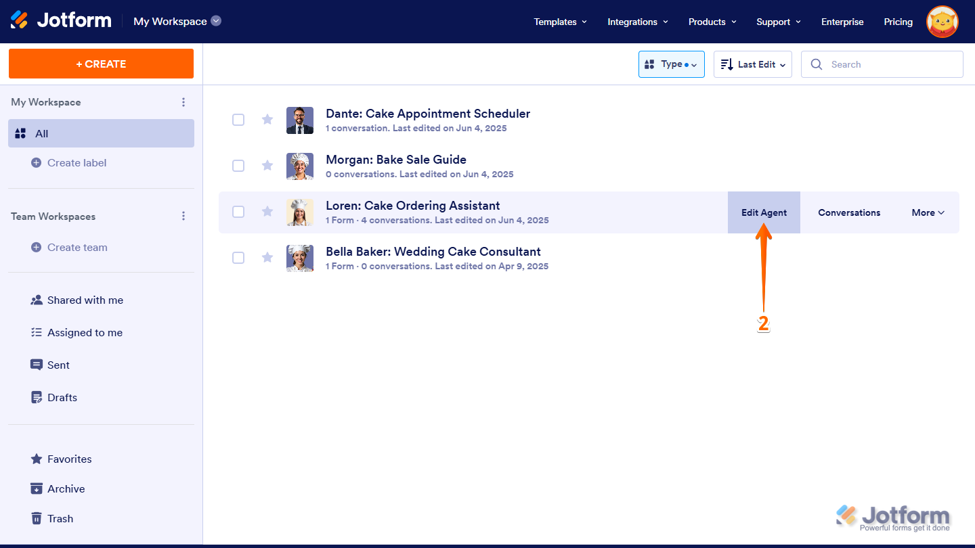Open Team Workspaces three-dot options menu
The width and height of the screenshot is (975, 548).
point(183,216)
